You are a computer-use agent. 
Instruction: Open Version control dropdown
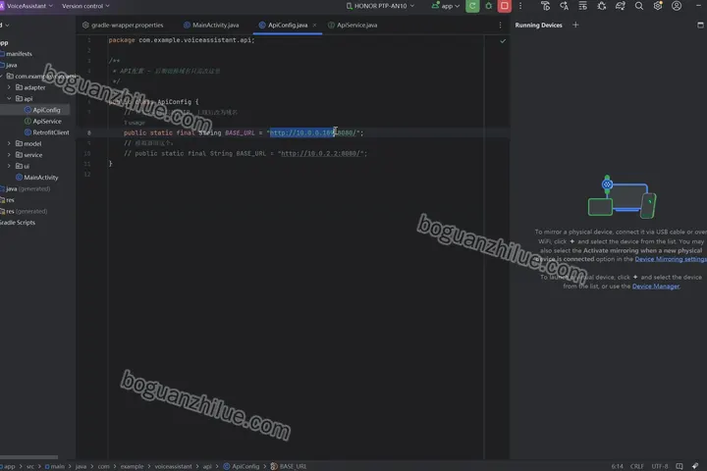click(x=85, y=6)
